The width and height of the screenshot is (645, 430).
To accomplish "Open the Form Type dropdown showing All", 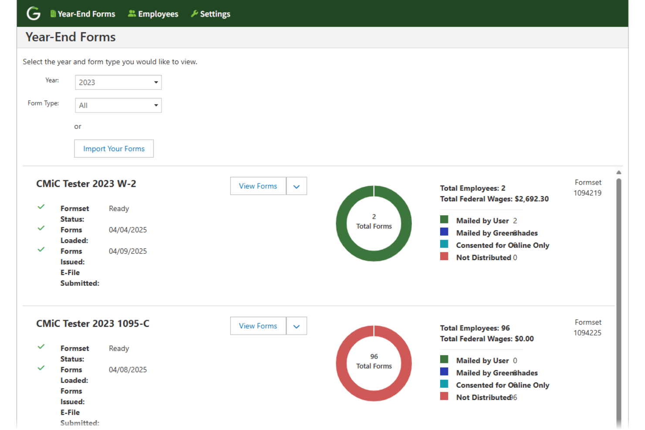I will tap(118, 105).
